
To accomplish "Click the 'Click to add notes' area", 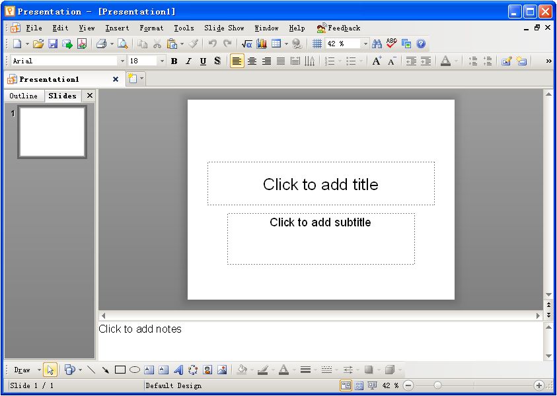I will pyautogui.click(x=320, y=341).
